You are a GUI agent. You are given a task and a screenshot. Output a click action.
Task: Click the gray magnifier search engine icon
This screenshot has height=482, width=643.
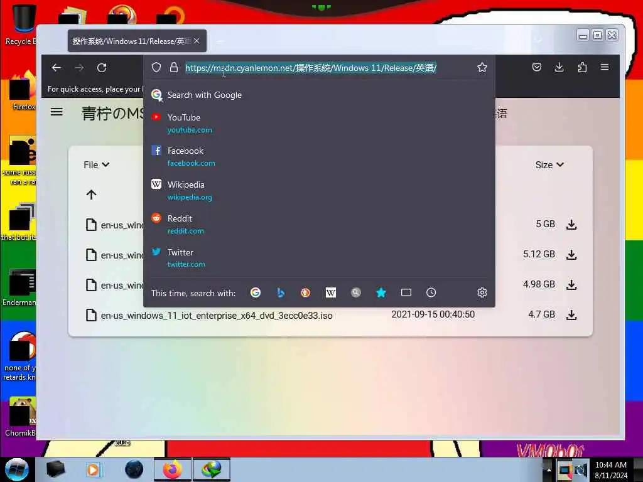tap(355, 292)
